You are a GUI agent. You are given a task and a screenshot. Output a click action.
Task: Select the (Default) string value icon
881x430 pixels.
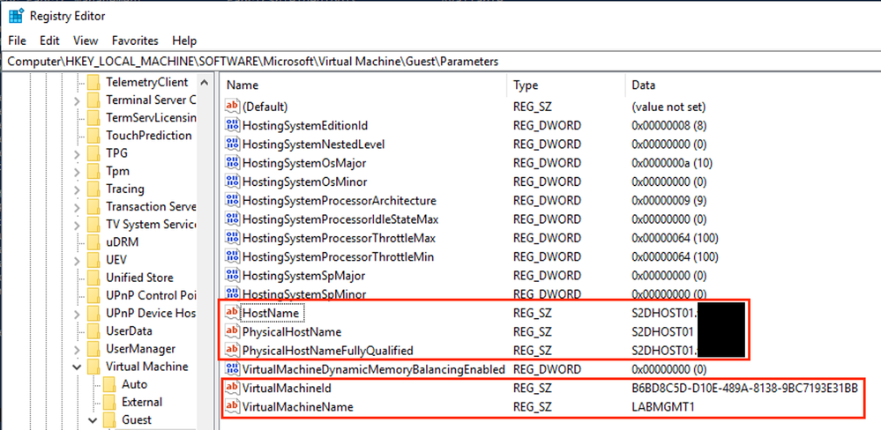point(231,106)
